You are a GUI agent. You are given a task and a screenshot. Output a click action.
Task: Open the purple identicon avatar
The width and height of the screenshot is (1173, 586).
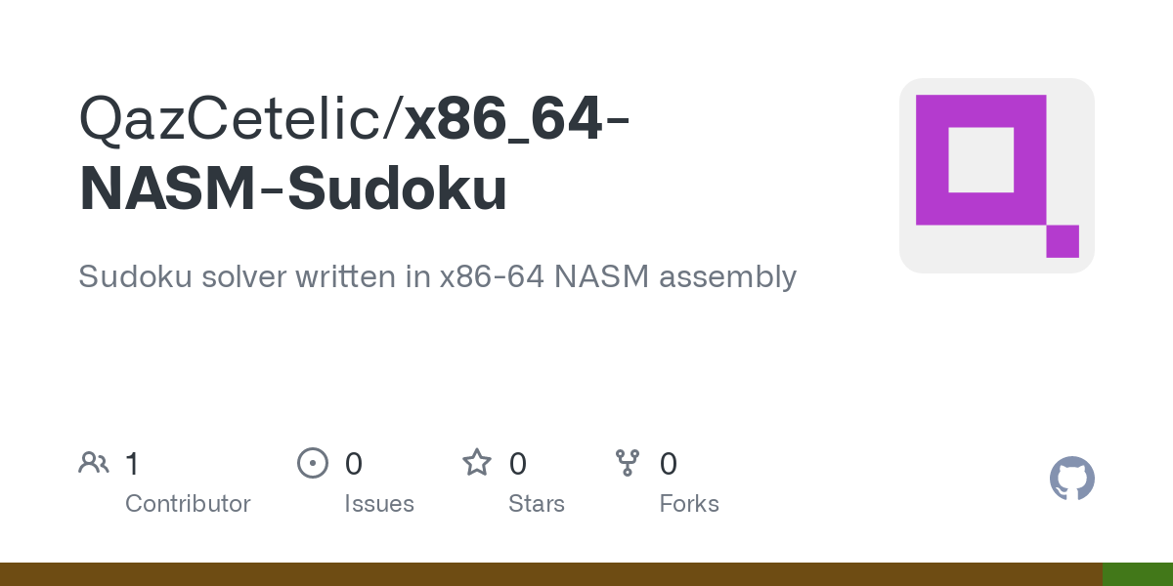click(996, 176)
